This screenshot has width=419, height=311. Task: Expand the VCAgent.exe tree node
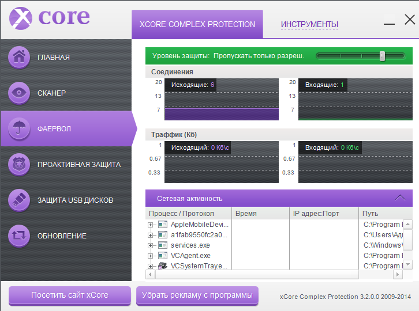151,256
